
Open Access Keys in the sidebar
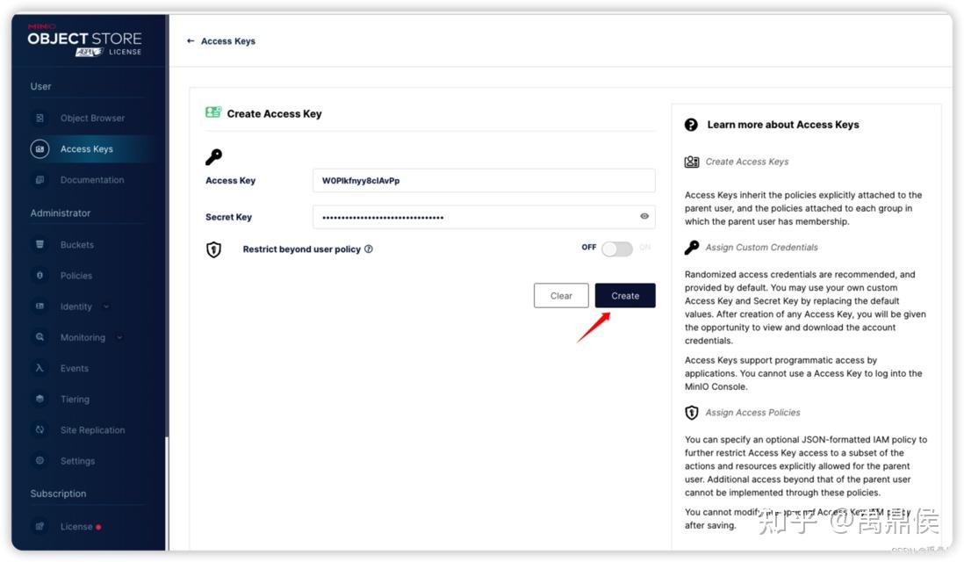point(86,149)
